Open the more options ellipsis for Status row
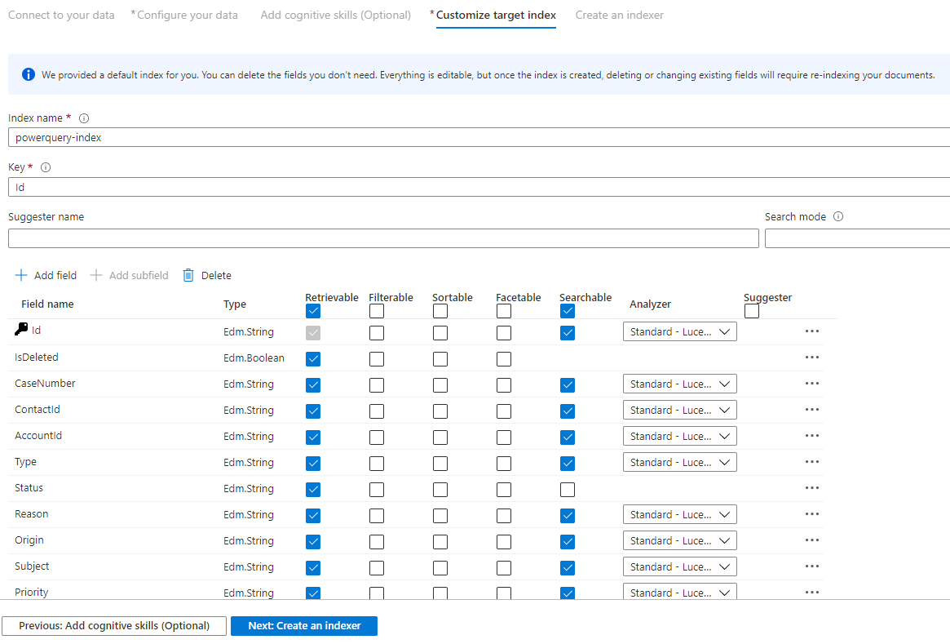Viewport: 950px width, 644px height. 812,487
